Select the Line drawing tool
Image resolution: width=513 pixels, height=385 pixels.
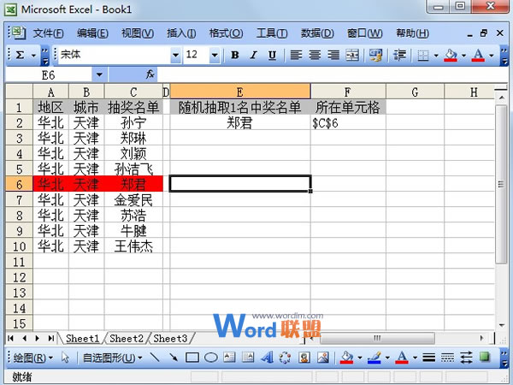155,357
